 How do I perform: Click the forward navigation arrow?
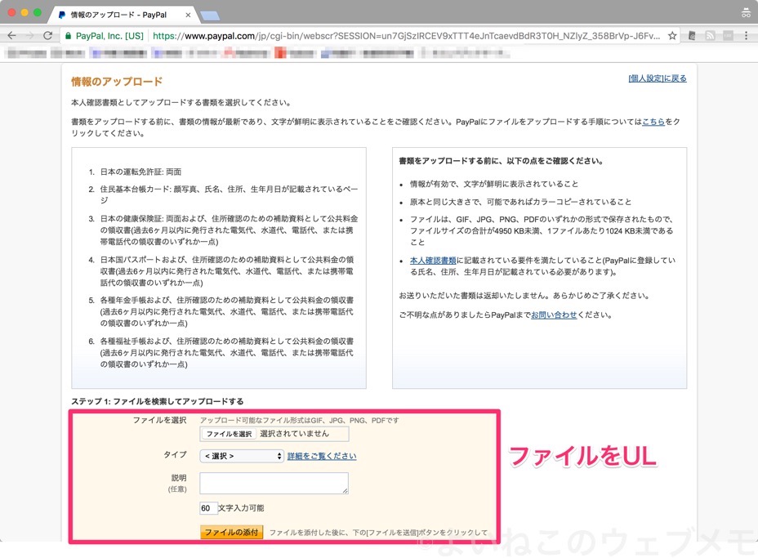[30, 35]
